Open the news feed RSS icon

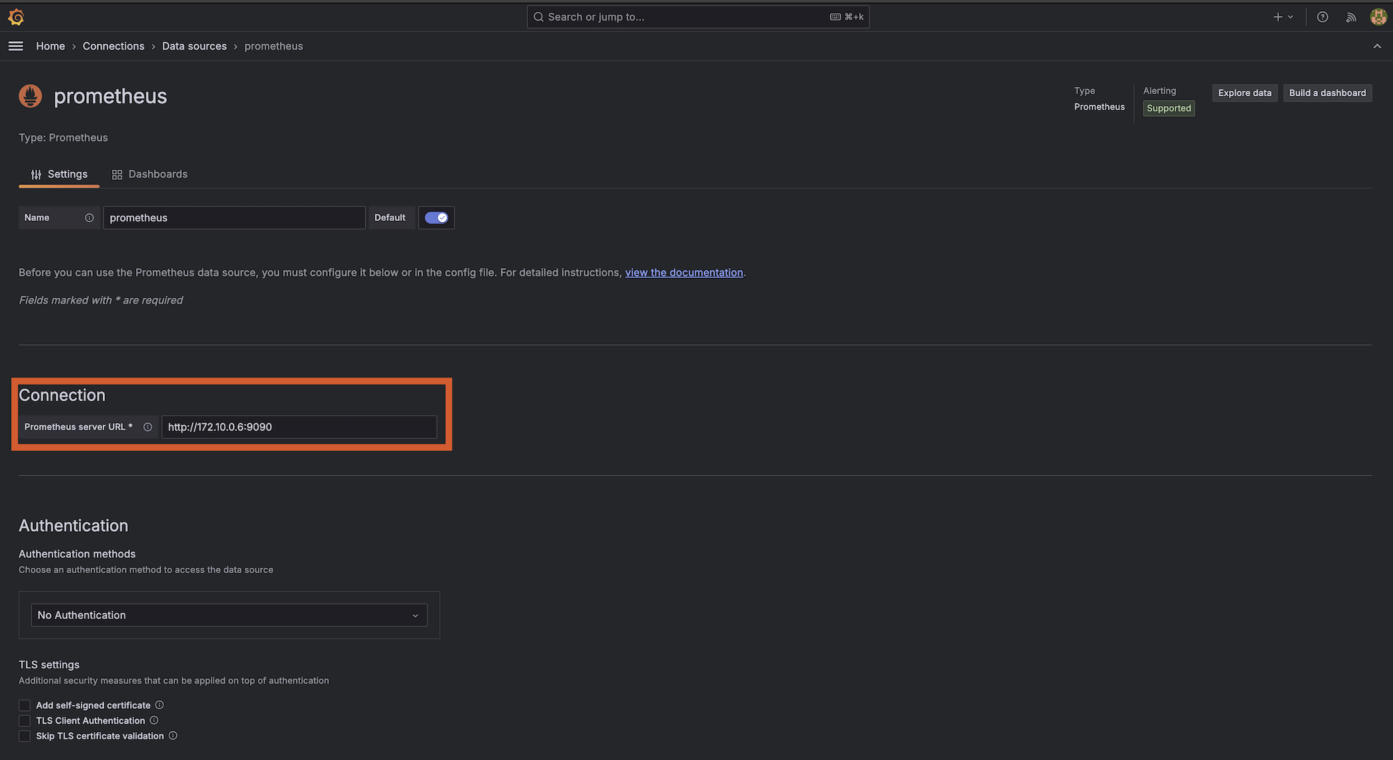[x=1351, y=17]
